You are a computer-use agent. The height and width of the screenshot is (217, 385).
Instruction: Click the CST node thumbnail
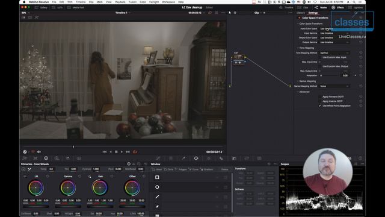[238, 57]
